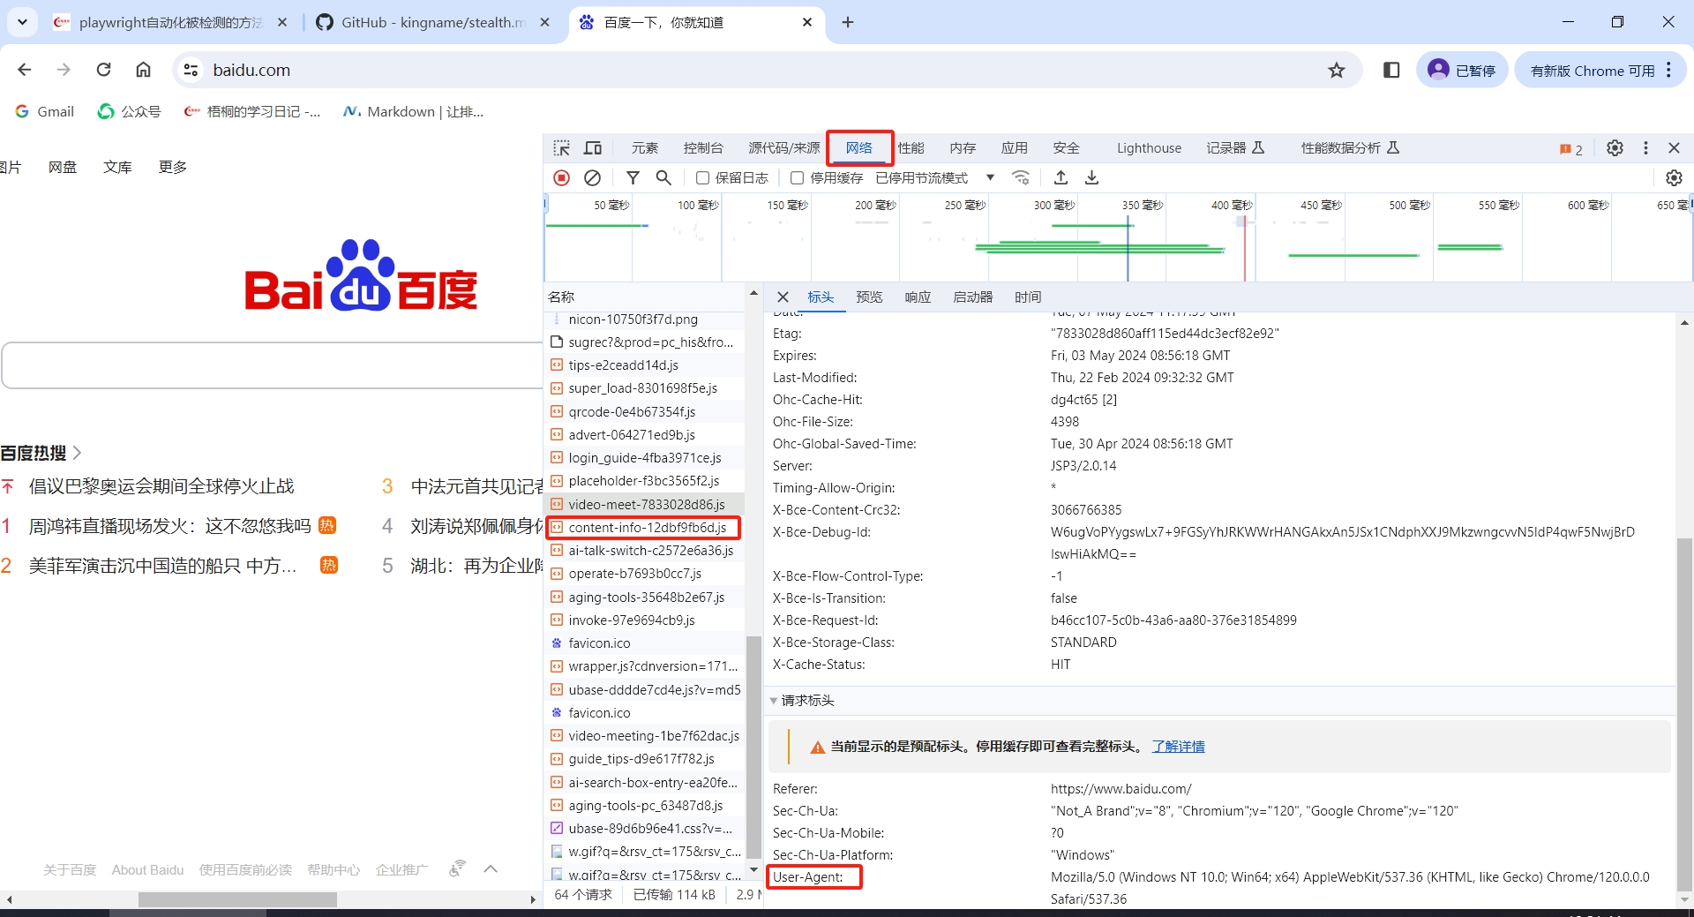Switch to the 源代码/来源 tab
The height and width of the screenshot is (917, 1694).
(x=783, y=147)
